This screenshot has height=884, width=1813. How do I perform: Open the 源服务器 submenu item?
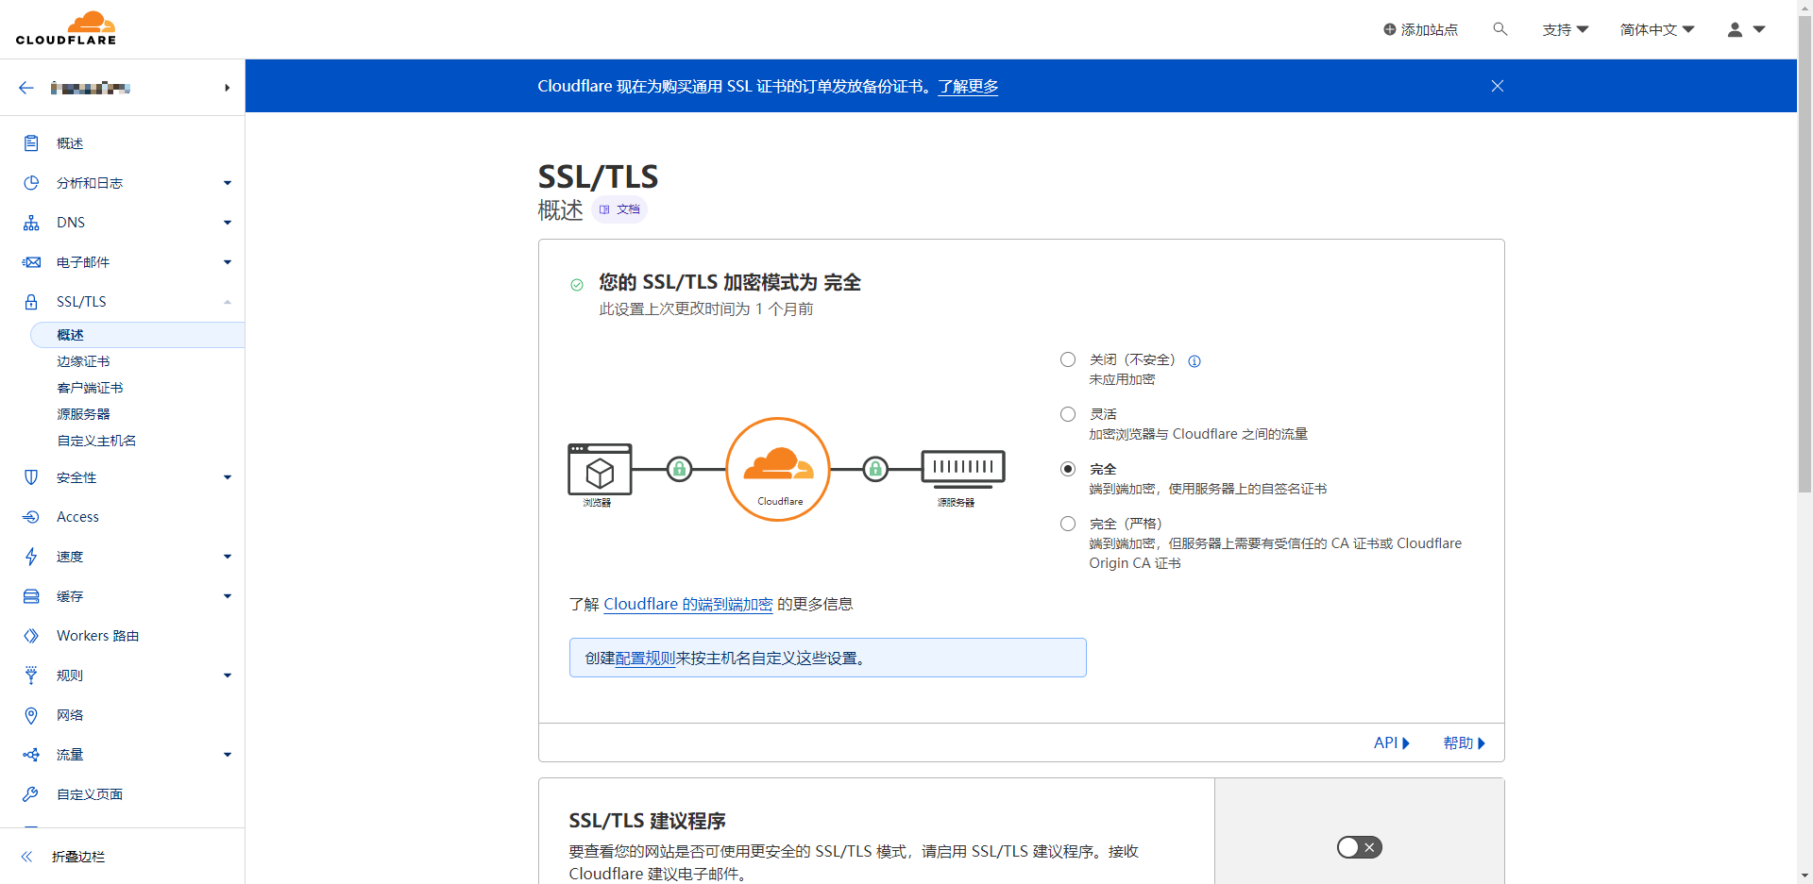click(x=83, y=414)
